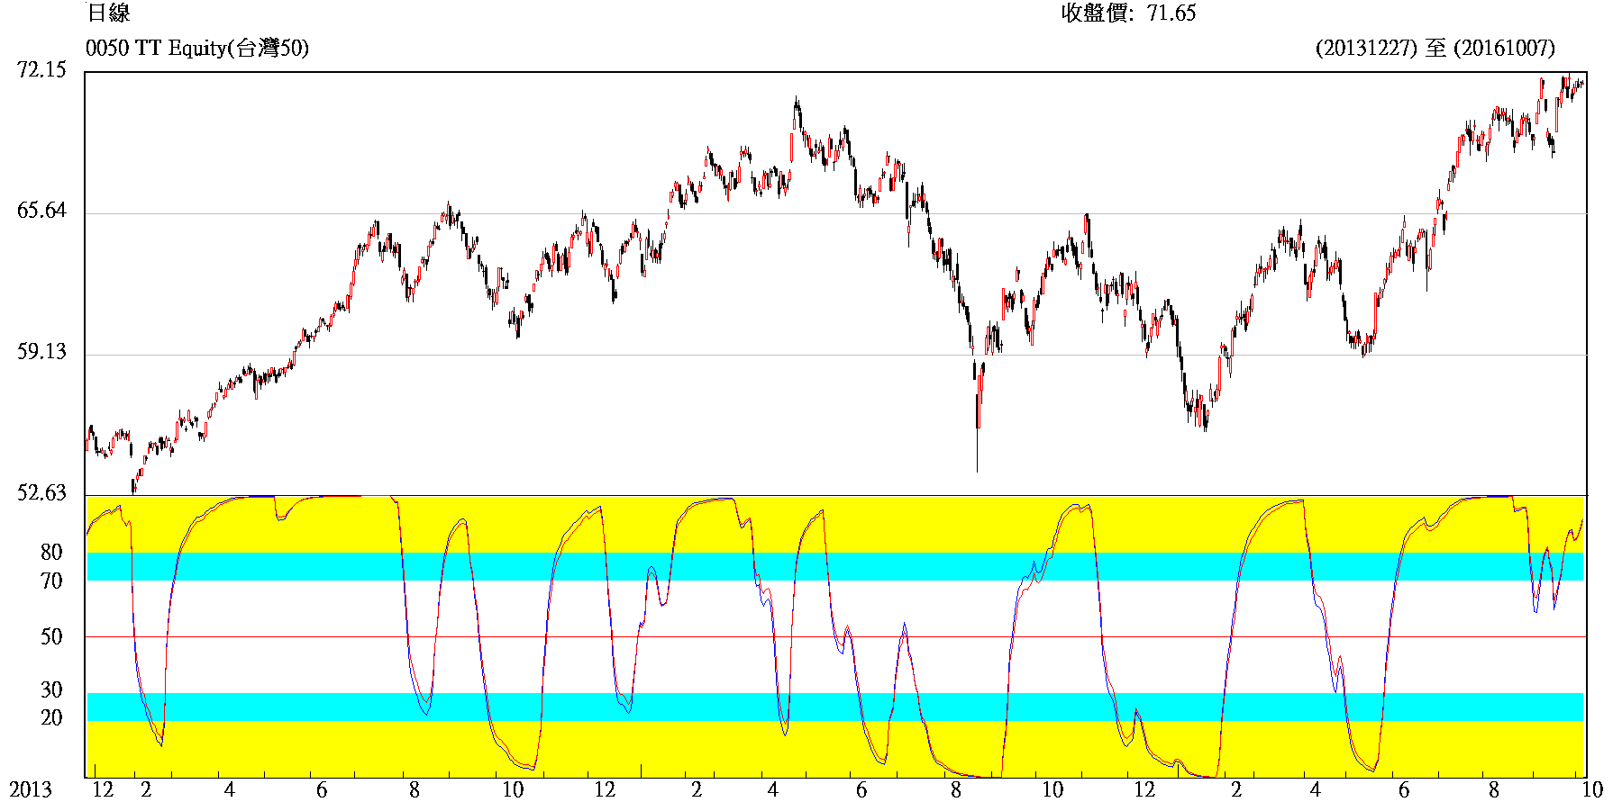Viewport: 1613px width, 811px height.
Task: Select the 30 indicator level label
Action: 51,690
